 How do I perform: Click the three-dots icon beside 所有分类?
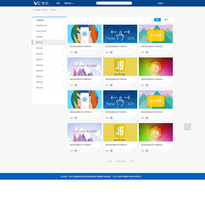[73, 3]
